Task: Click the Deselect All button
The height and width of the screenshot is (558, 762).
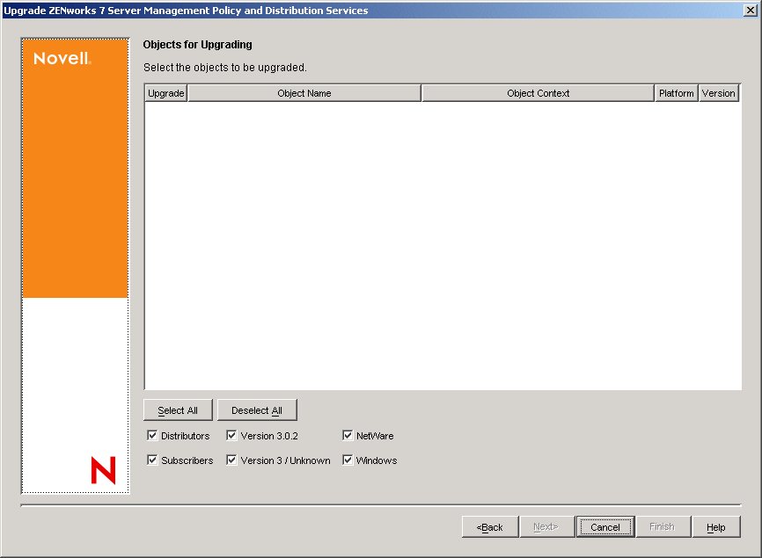Action: point(257,410)
